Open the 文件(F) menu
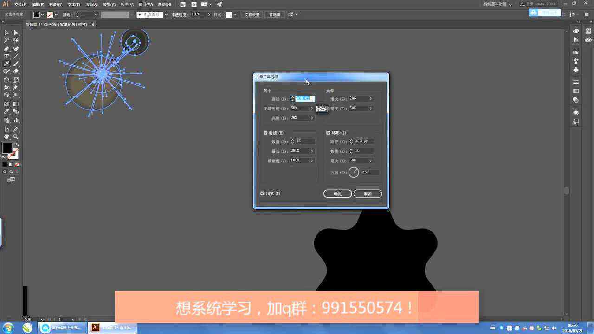Viewport: 594px width, 334px height. [x=20, y=4]
